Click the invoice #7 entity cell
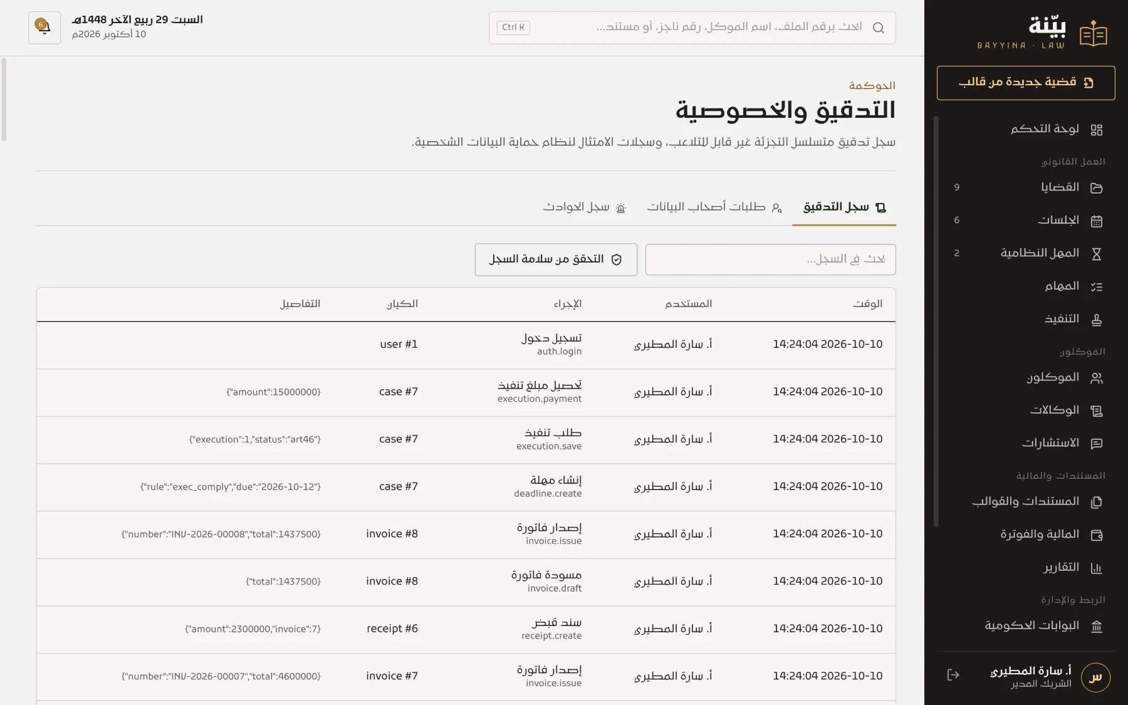1128x705 pixels. tap(392, 676)
